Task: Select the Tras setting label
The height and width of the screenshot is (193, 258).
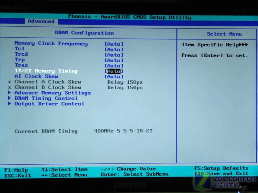Action: [21, 65]
